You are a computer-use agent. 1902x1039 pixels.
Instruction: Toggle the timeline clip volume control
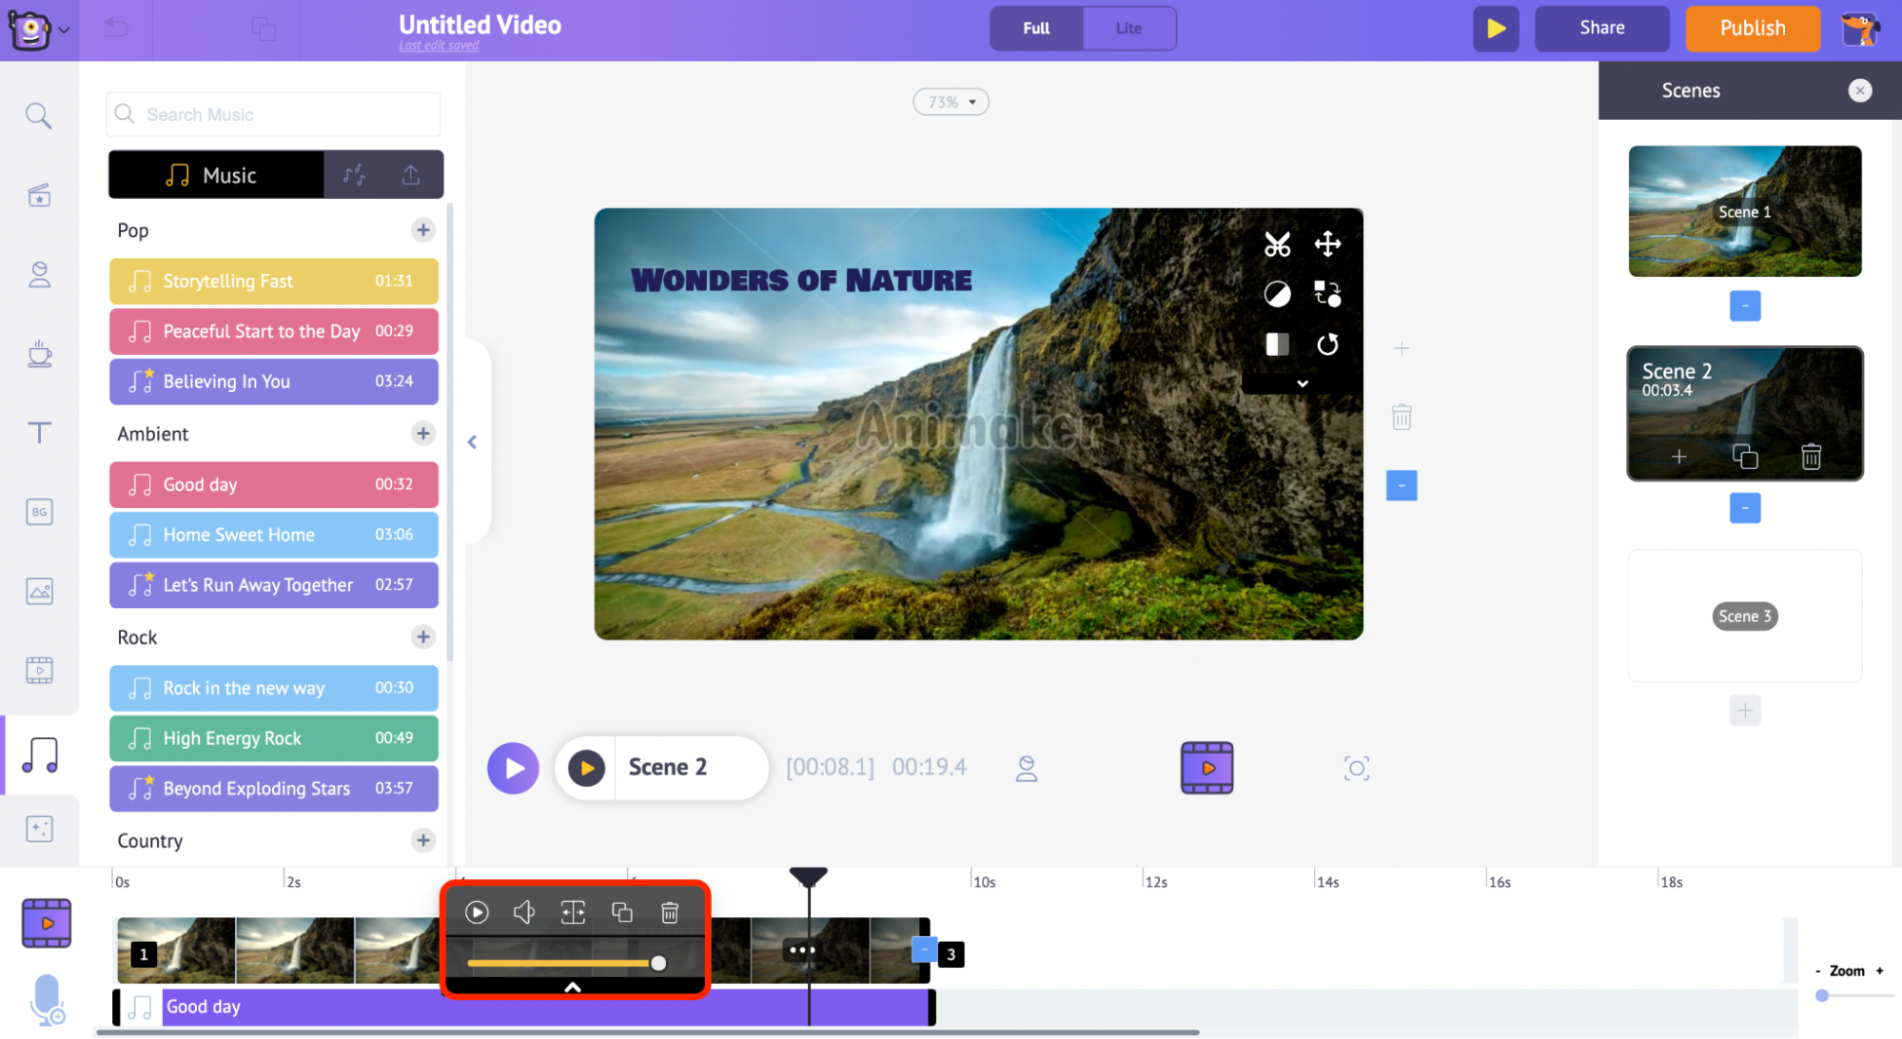pyautogui.click(x=523, y=912)
